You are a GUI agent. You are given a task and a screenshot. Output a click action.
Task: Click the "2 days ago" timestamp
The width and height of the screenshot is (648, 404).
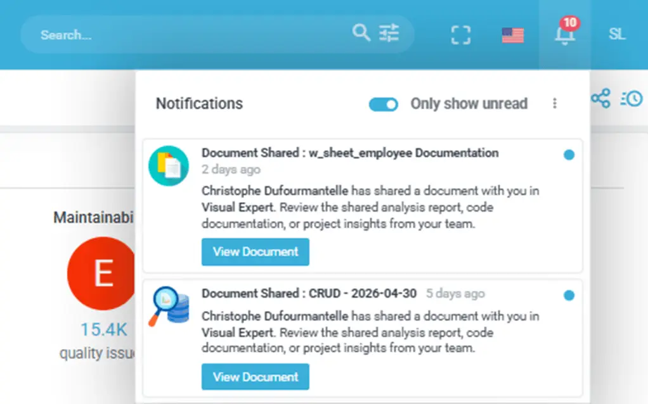[x=231, y=170]
